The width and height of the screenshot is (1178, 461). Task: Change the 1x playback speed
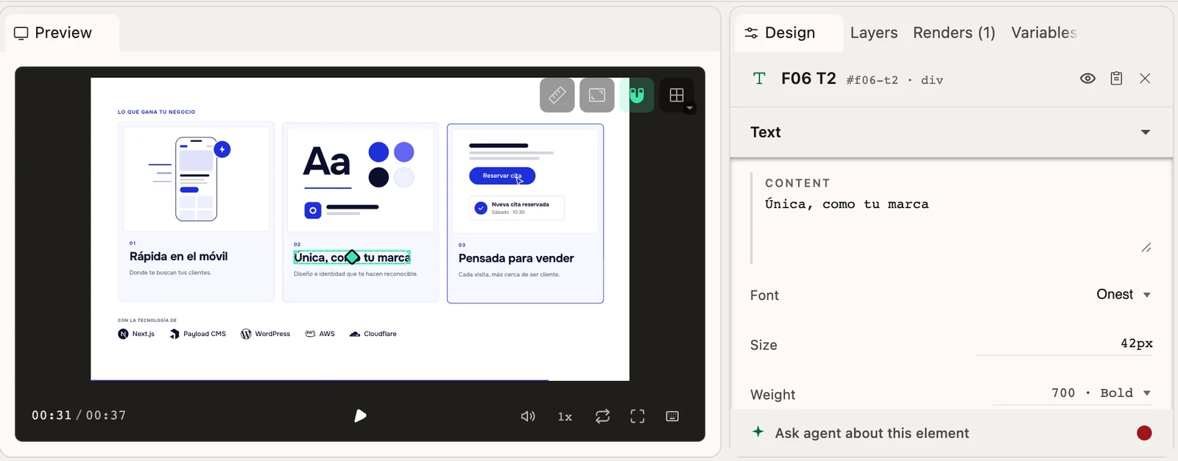[x=565, y=417]
